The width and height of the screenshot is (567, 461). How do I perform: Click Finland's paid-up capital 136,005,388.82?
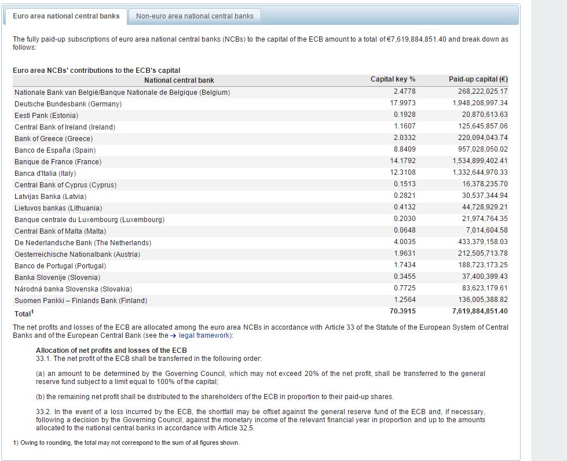tap(483, 299)
